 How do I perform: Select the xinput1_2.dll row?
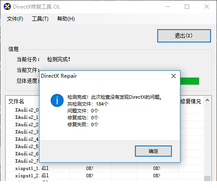point(105,176)
